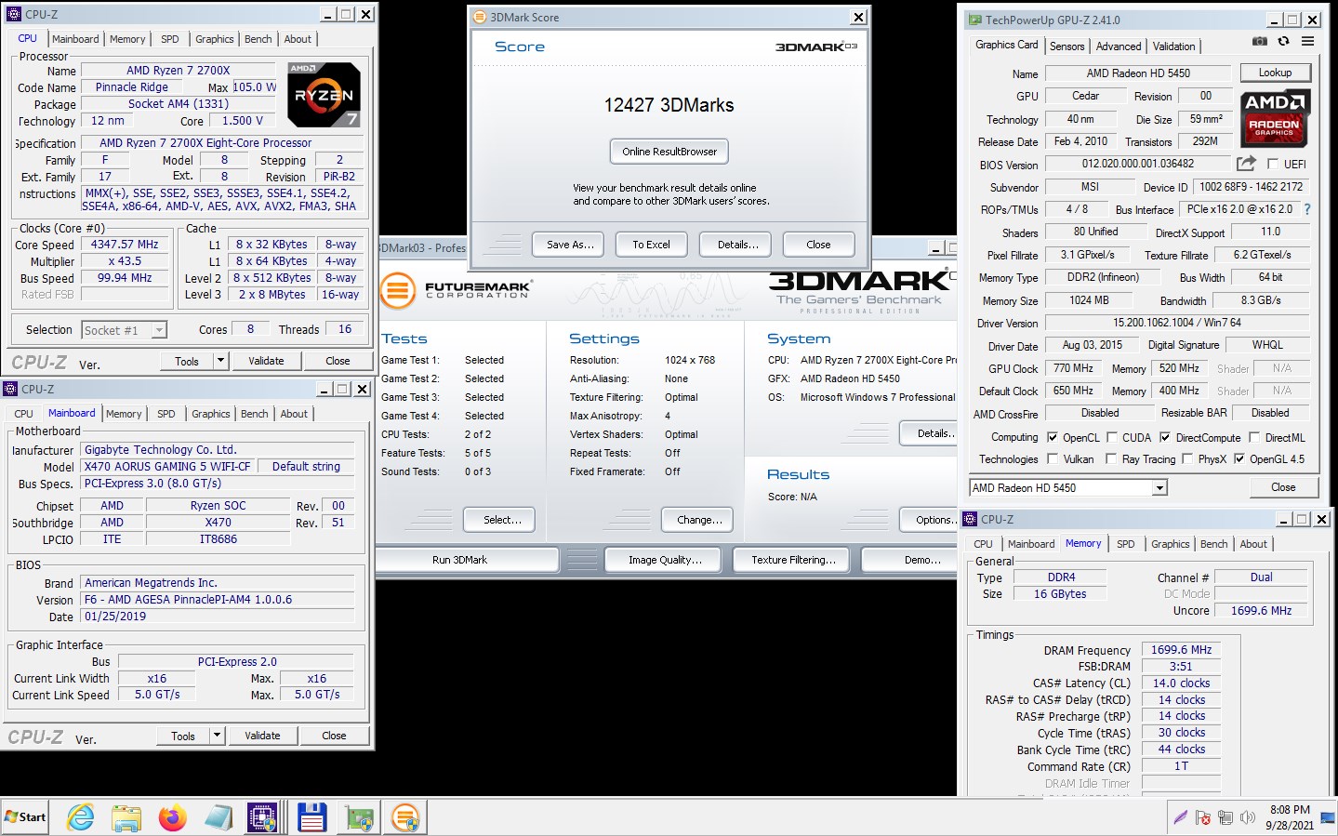Image resolution: width=1338 pixels, height=836 pixels.
Task: Toggle the OpenGL 4.5 checkbox
Action: click(1239, 458)
